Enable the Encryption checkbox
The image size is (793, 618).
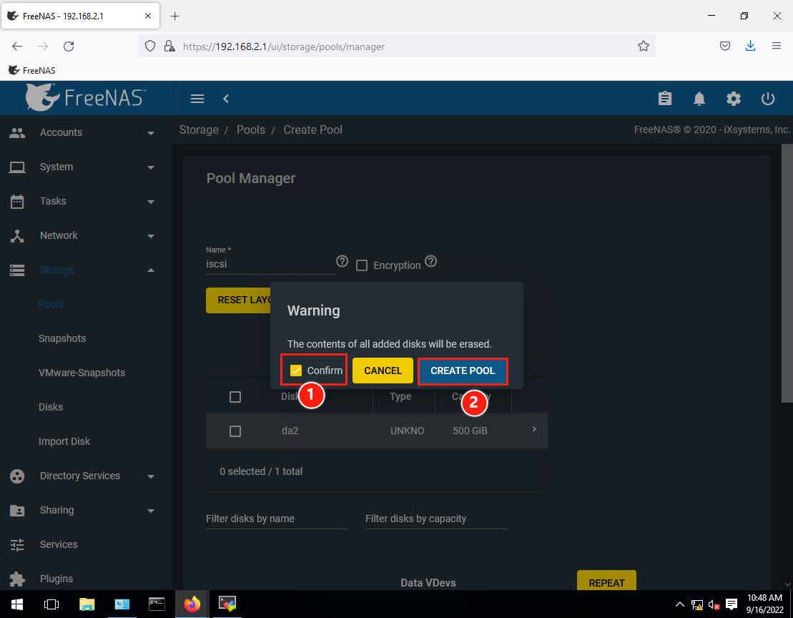coord(362,265)
